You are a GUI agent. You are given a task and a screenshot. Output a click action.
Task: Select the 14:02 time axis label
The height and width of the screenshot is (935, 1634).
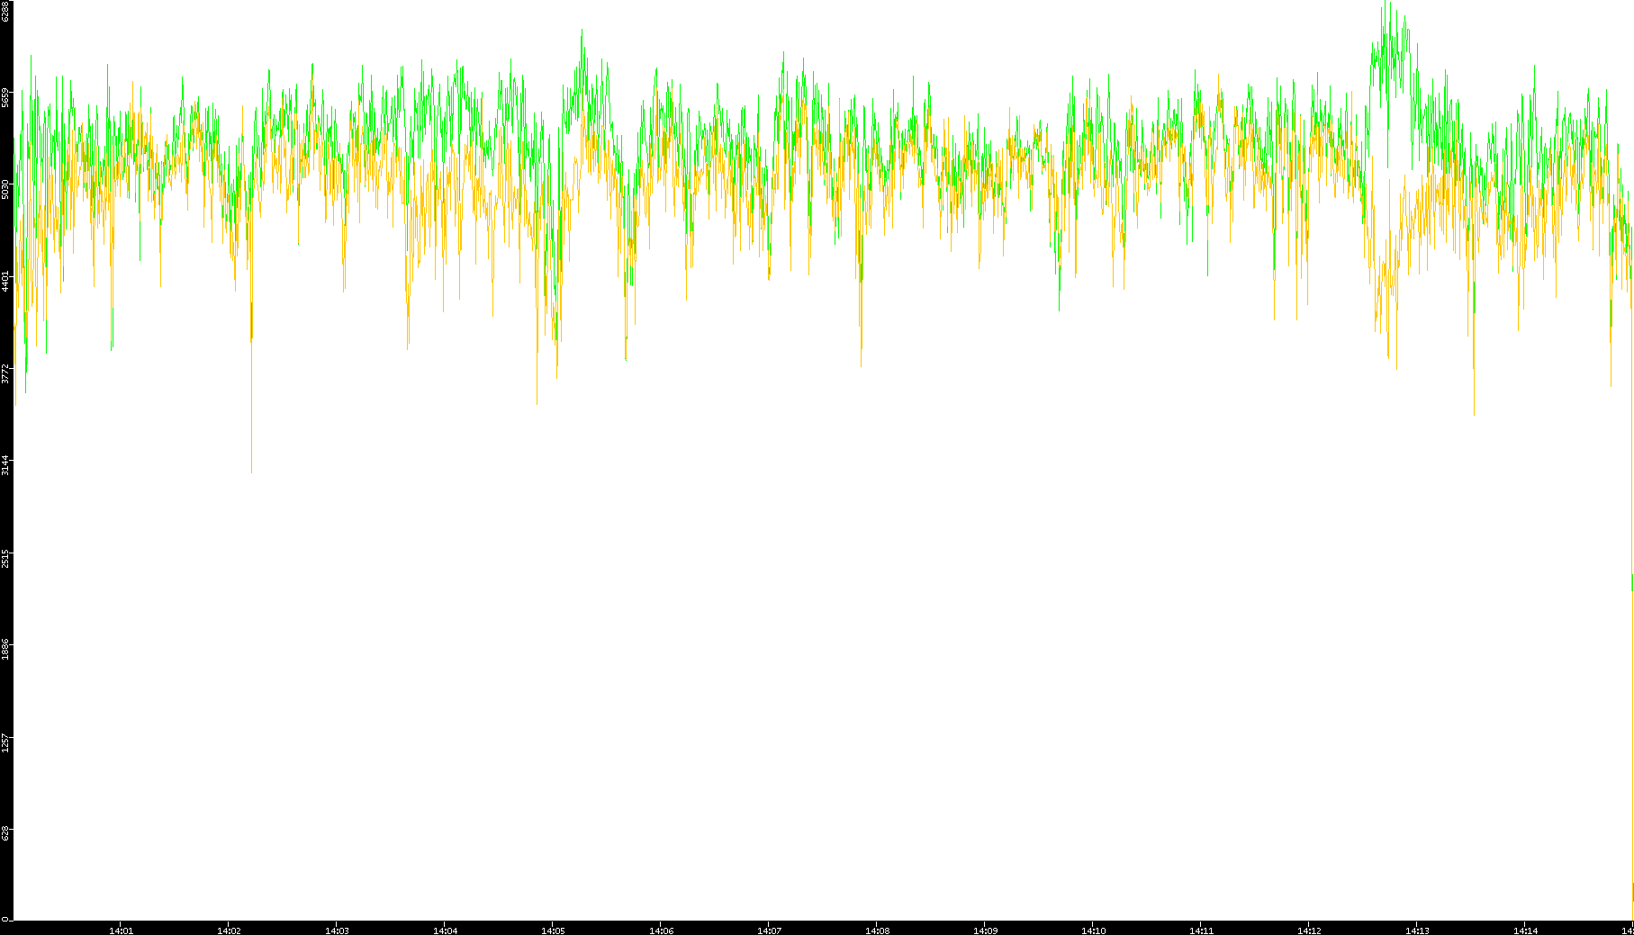229,931
